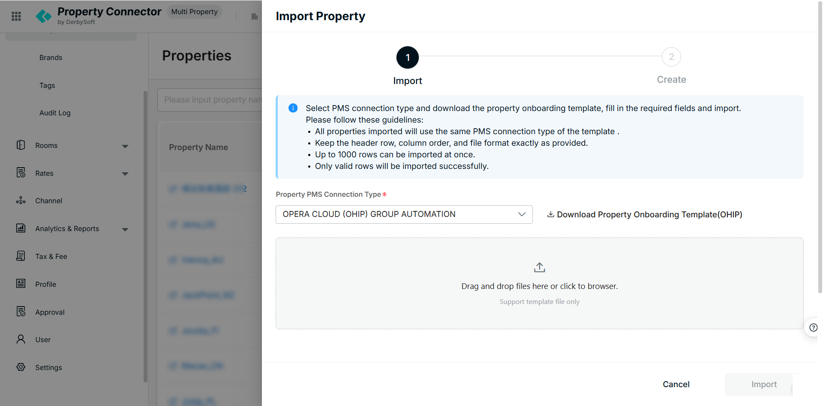Open Brands in the sidebar

click(51, 57)
